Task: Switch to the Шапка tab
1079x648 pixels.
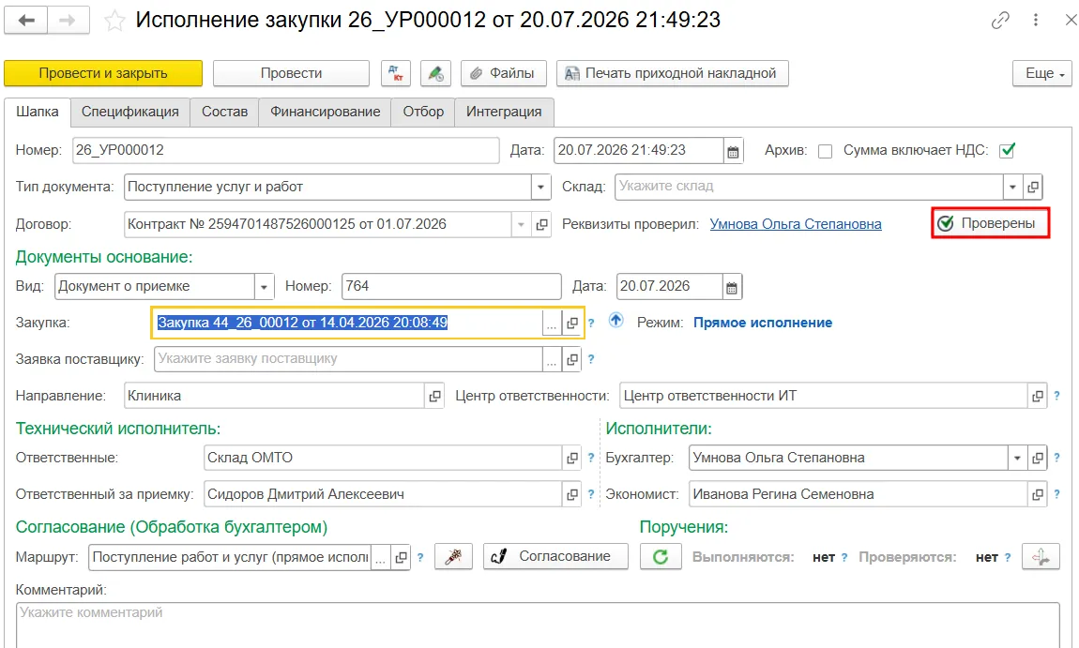Action: [x=38, y=113]
